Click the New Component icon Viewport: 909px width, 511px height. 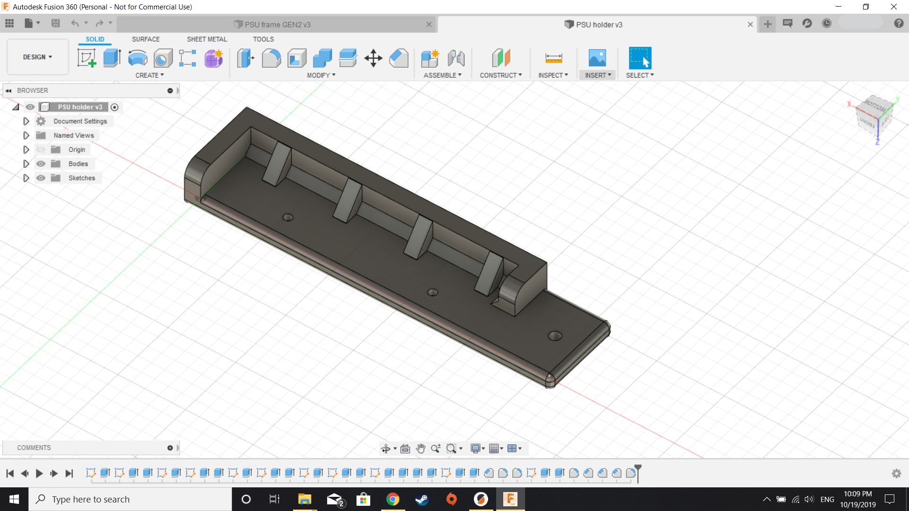[430, 58]
